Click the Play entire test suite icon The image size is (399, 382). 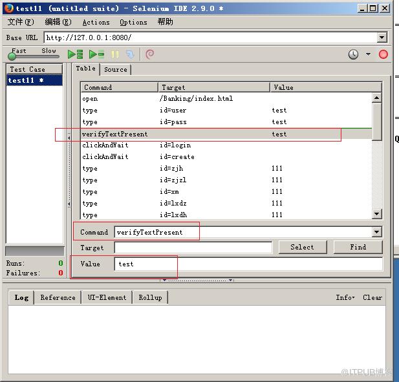click(75, 54)
